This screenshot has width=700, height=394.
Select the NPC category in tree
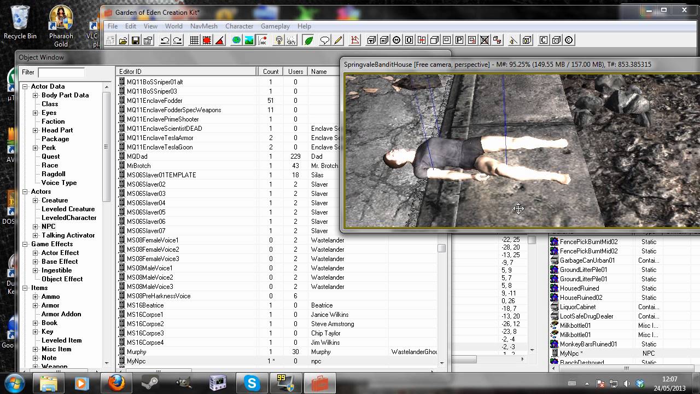click(x=48, y=227)
